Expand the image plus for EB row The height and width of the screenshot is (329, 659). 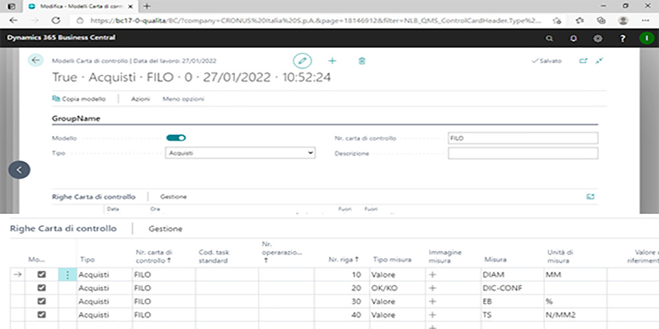point(433,302)
